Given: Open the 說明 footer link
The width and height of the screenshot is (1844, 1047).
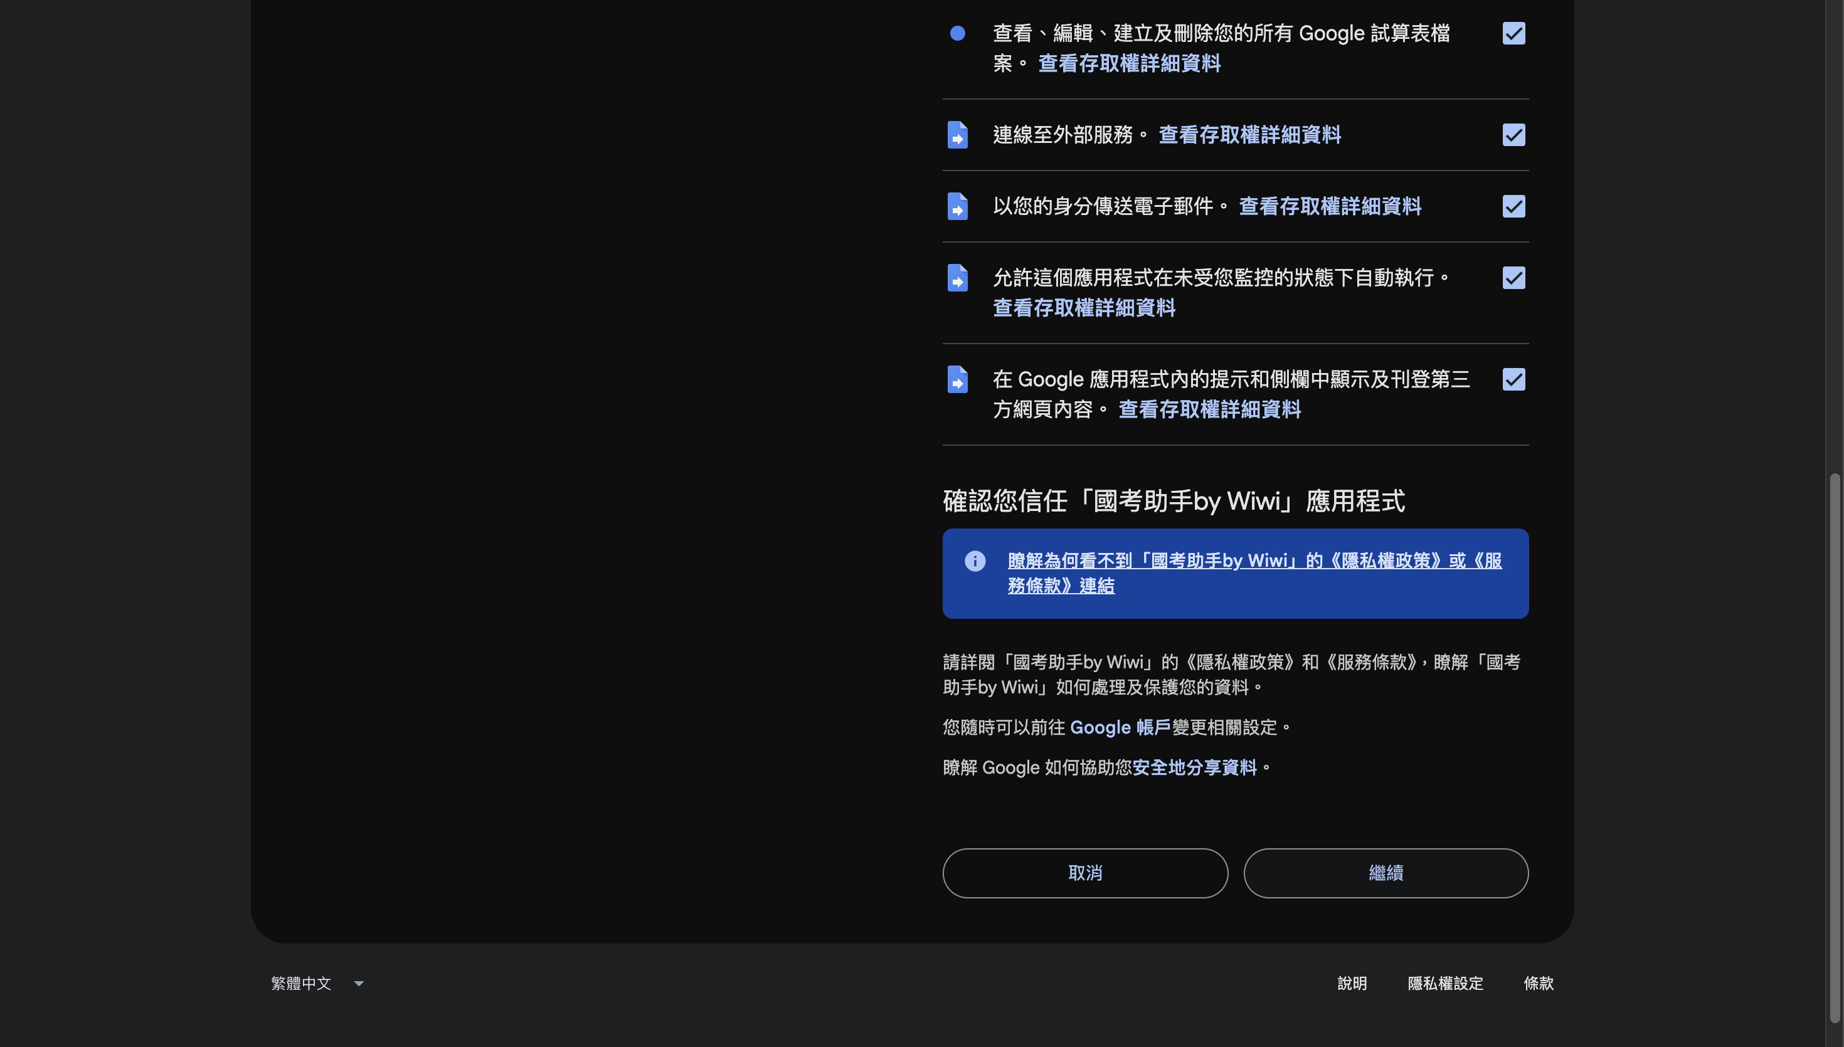Looking at the screenshot, I should click(1352, 983).
